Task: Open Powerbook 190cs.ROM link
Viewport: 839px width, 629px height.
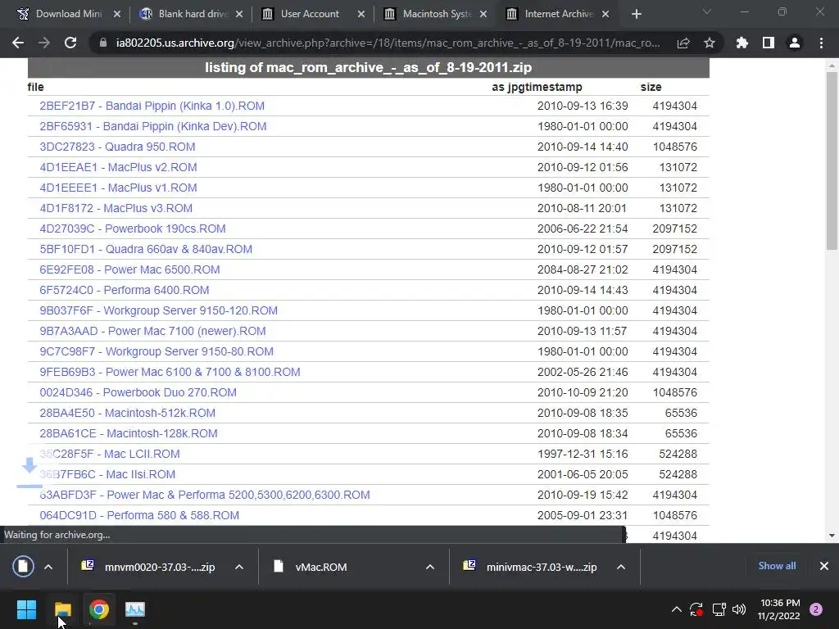Action: pos(133,229)
